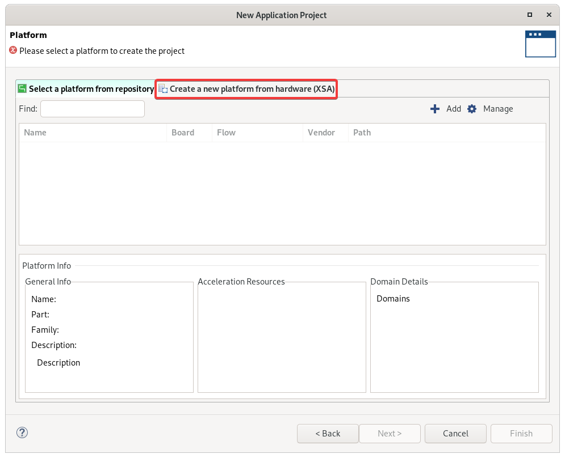Click the wizard window banner image
Image resolution: width=565 pixels, height=458 pixels.
point(540,44)
